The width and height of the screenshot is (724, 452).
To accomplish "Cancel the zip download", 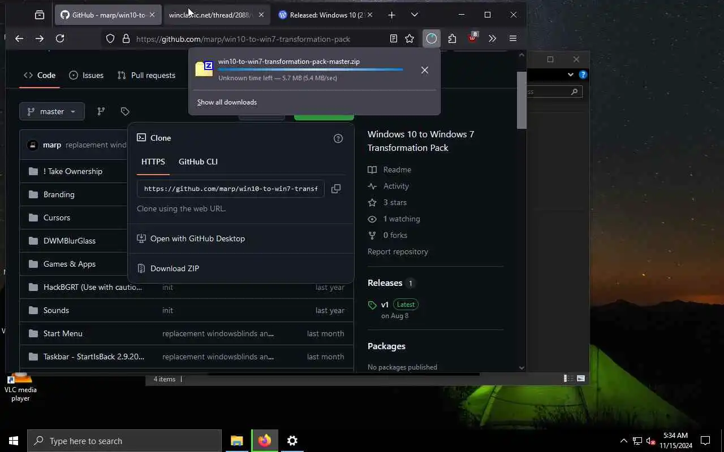I will tap(425, 70).
